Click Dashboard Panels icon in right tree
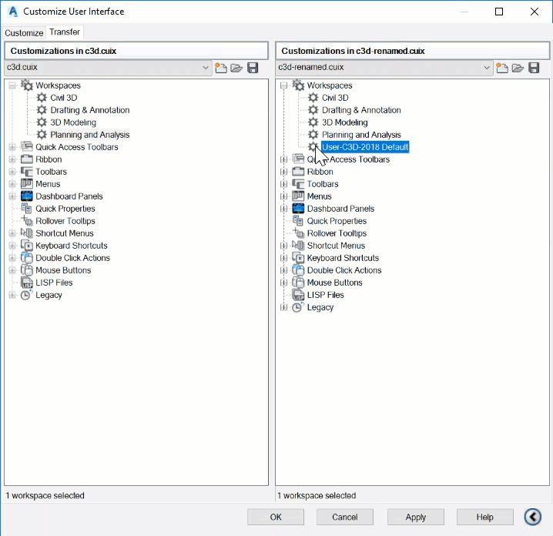Screen dimensions: 553x536 pos(298,209)
